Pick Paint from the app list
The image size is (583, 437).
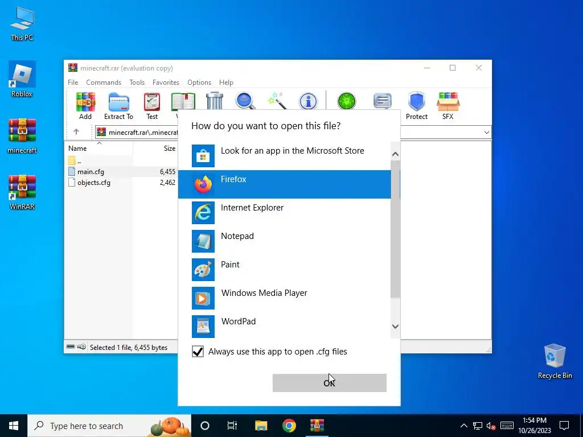285,269
